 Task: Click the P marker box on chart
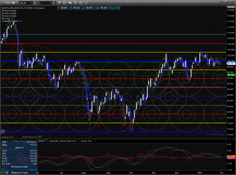click(x=3, y=132)
